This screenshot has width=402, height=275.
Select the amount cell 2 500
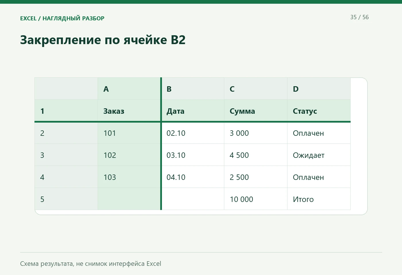click(x=256, y=177)
